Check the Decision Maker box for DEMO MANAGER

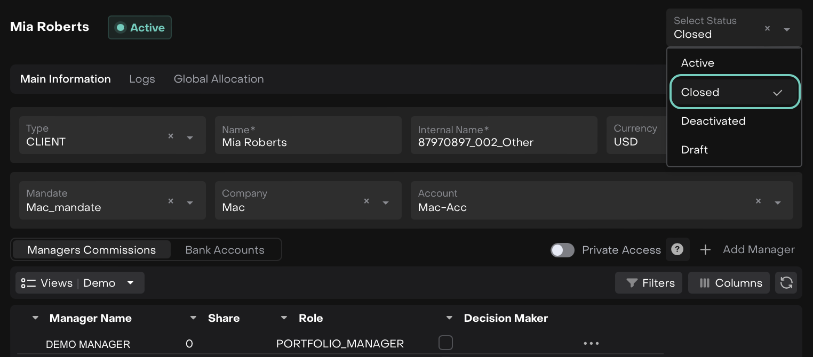445,343
